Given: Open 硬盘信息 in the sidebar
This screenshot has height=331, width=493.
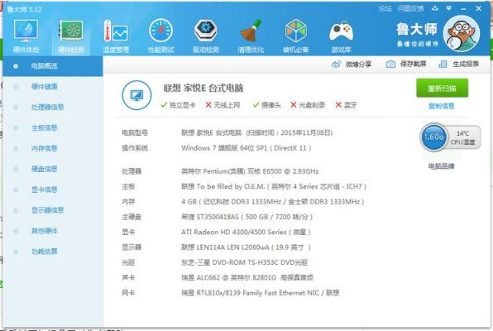Looking at the screenshot, I should [45, 169].
